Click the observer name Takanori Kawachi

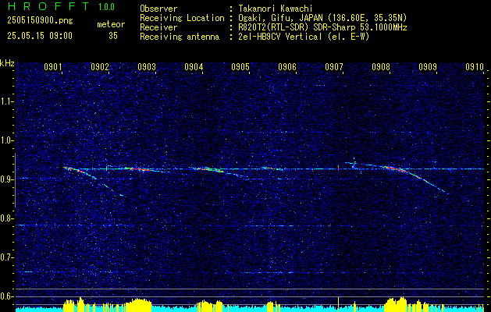276,9
